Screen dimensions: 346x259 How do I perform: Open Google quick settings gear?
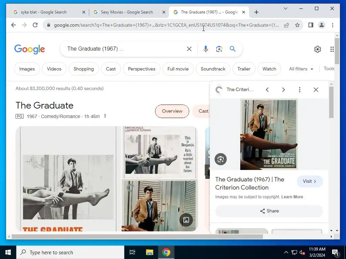pyautogui.click(x=318, y=49)
